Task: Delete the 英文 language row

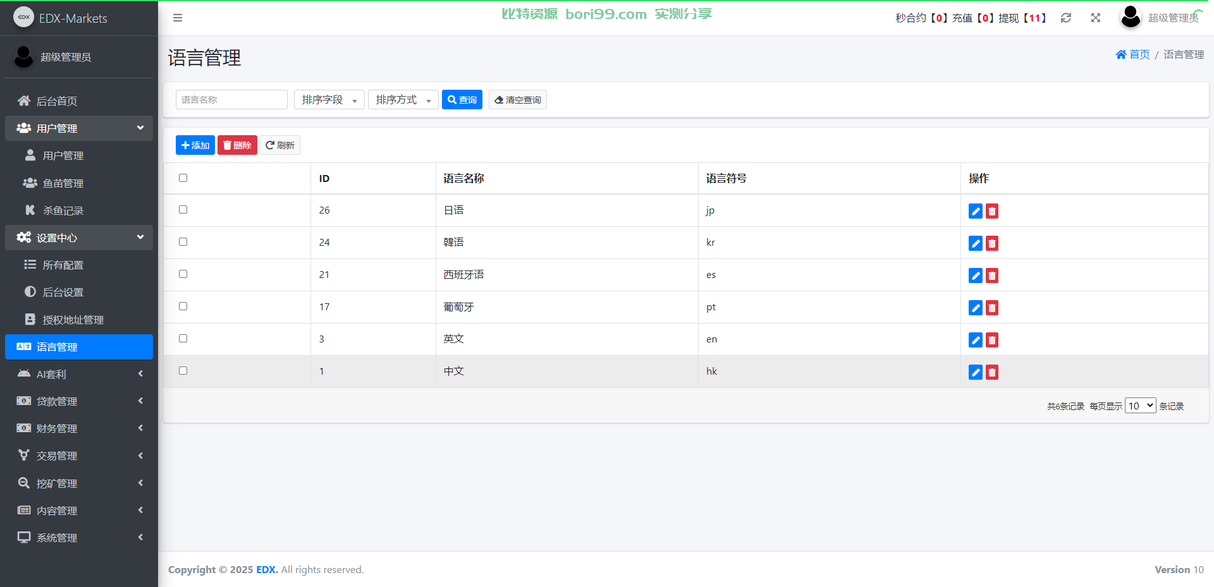Action: [x=992, y=340]
